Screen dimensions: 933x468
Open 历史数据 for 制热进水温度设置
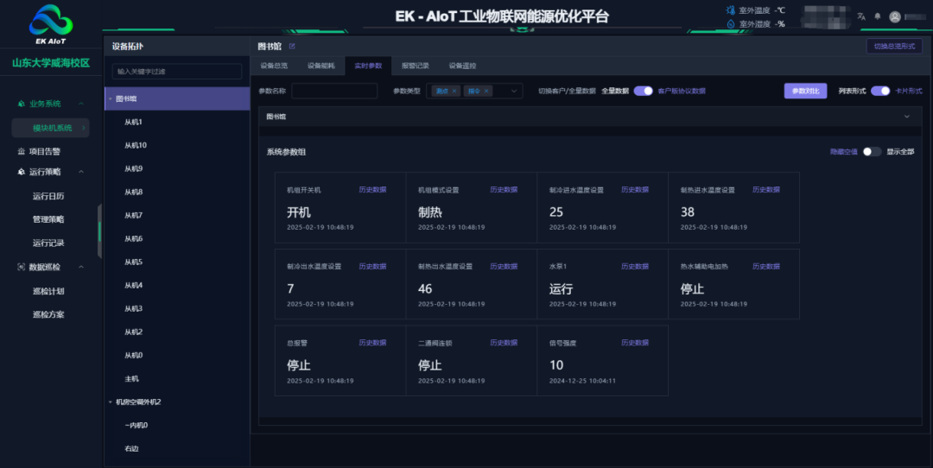pyautogui.click(x=765, y=190)
